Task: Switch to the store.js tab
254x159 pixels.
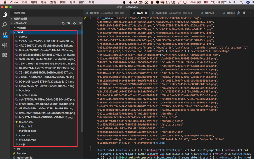Action: click(x=209, y=13)
